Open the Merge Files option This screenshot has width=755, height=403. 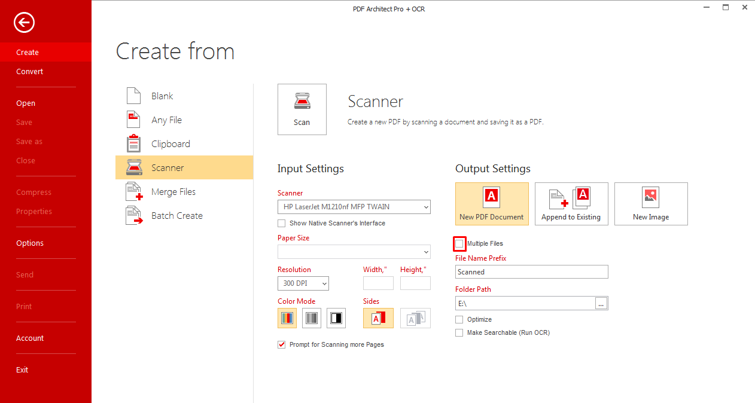pos(184,191)
